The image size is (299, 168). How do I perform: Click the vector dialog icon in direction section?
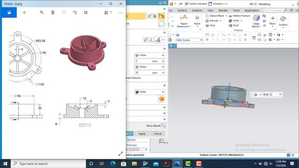151,40
